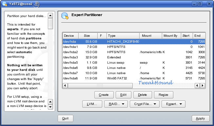Click the Resize button
214x126 pixels.
coord(164,95)
